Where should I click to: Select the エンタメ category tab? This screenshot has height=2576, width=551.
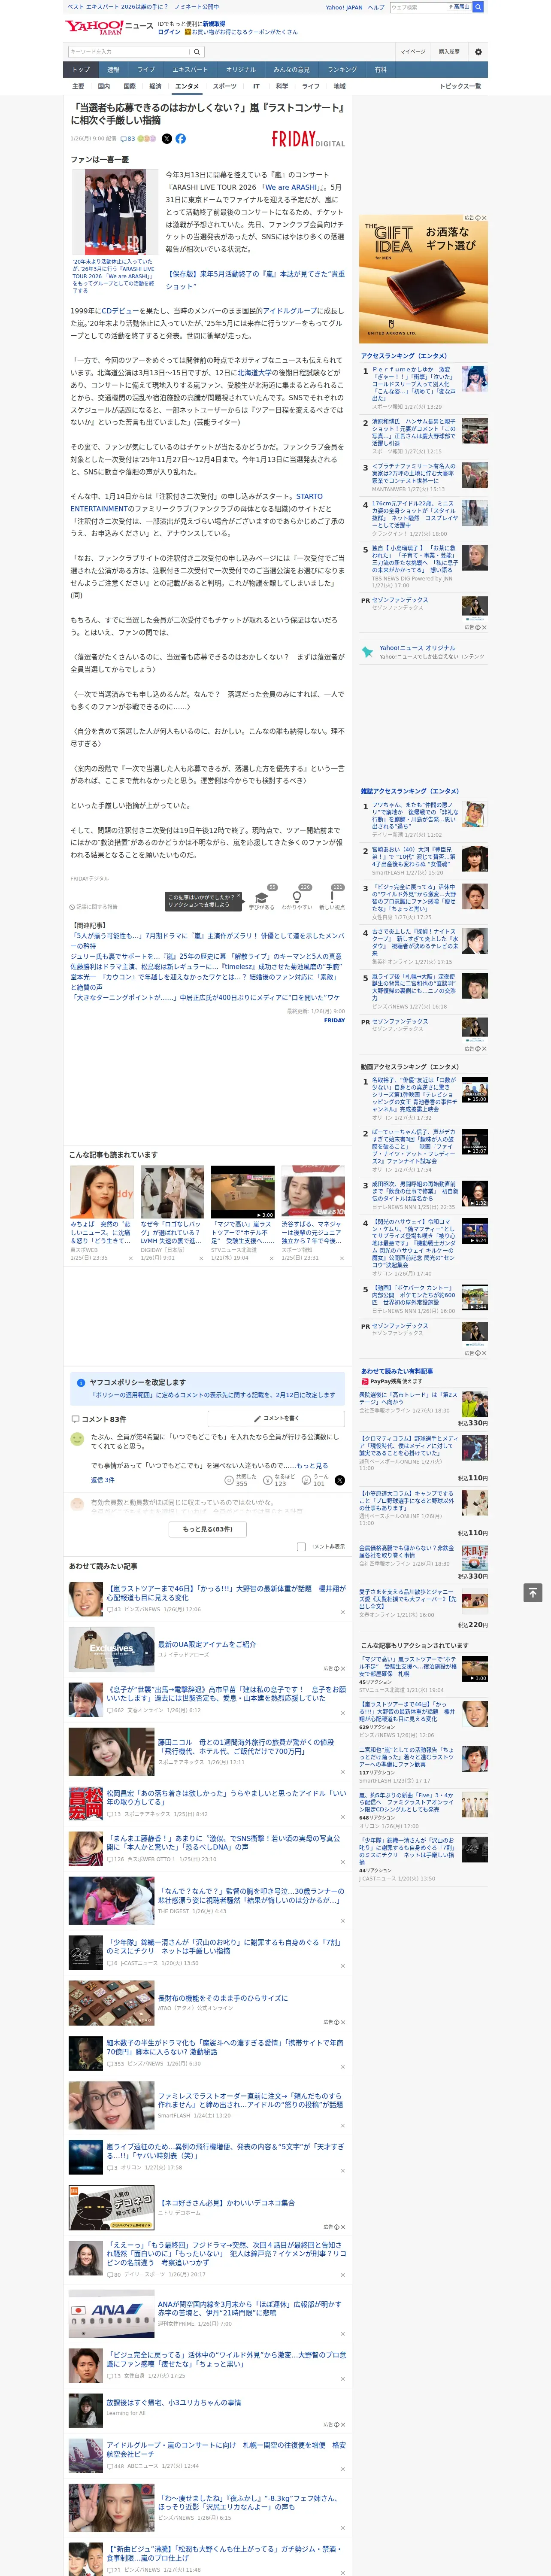click(x=187, y=87)
